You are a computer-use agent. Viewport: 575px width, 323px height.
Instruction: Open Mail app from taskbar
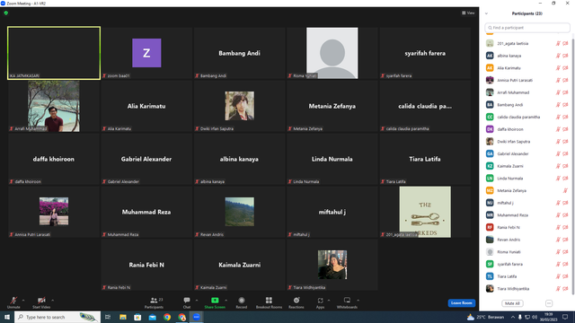coord(152,317)
